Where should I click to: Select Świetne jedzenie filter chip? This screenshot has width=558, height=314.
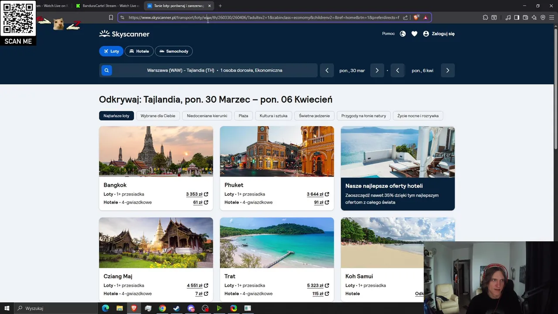tap(314, 116)
